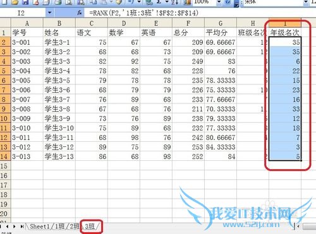The height and width of the screenshot is (234, 316).
Task: Click cell 3-001 in column A
Action: [x=27, y=42]
